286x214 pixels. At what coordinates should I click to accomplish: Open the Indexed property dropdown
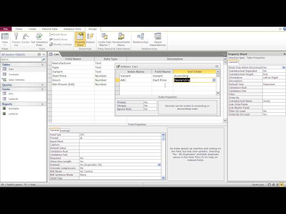[159, 165]
